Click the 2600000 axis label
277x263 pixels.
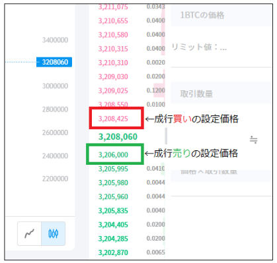(55, 132)
